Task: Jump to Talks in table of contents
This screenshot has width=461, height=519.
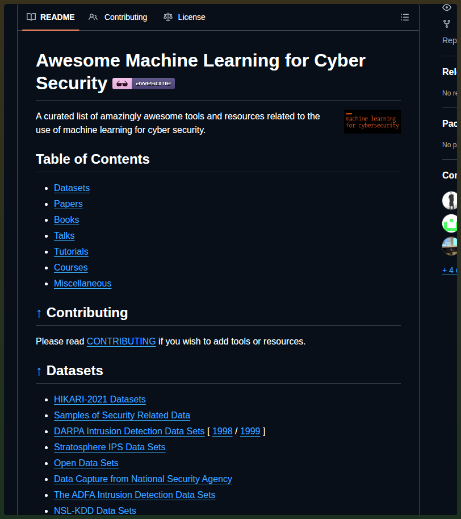Action: click(x=64, y=236)
